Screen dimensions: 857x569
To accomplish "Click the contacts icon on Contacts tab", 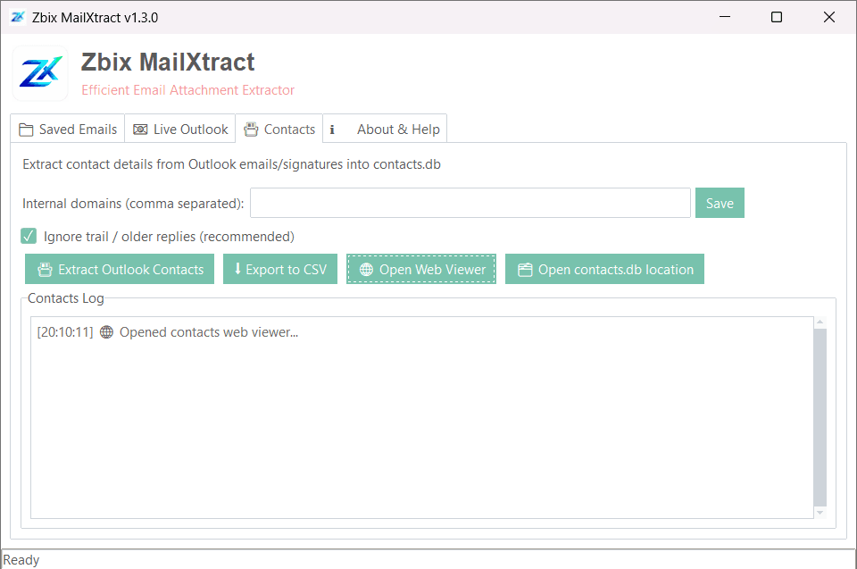I will (x=251, y=130).
